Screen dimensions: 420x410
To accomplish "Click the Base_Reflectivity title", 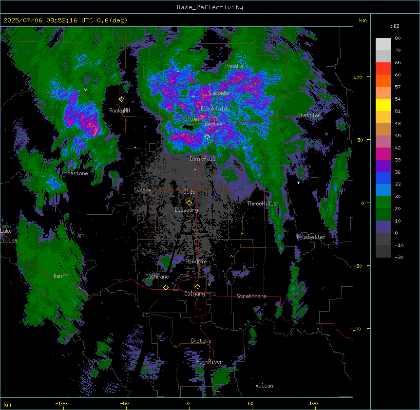I will point(210,7).
